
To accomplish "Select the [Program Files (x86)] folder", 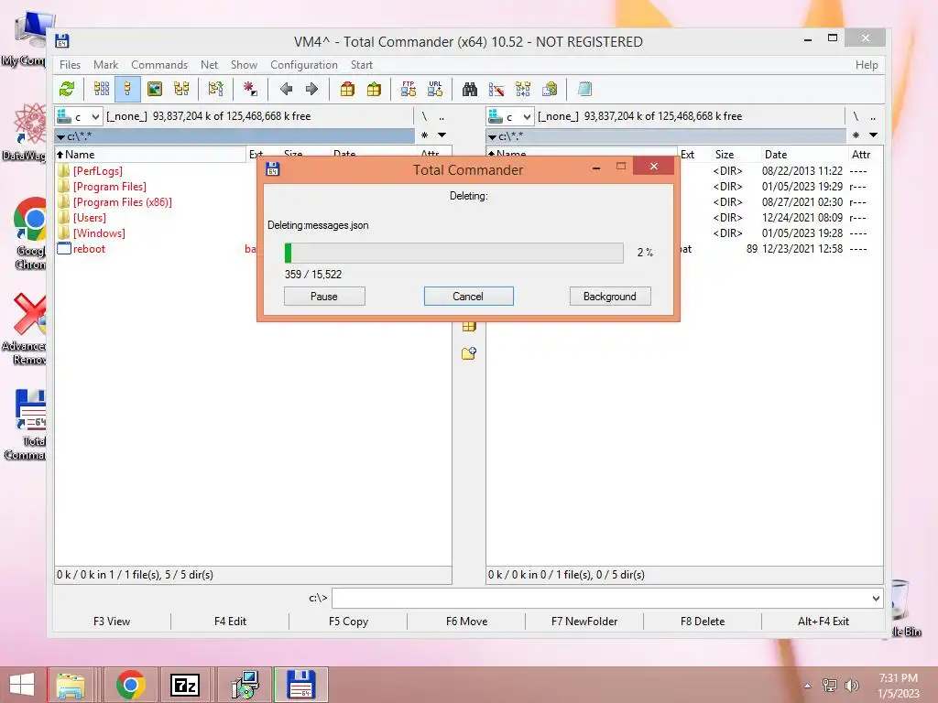I will [122, 202].
